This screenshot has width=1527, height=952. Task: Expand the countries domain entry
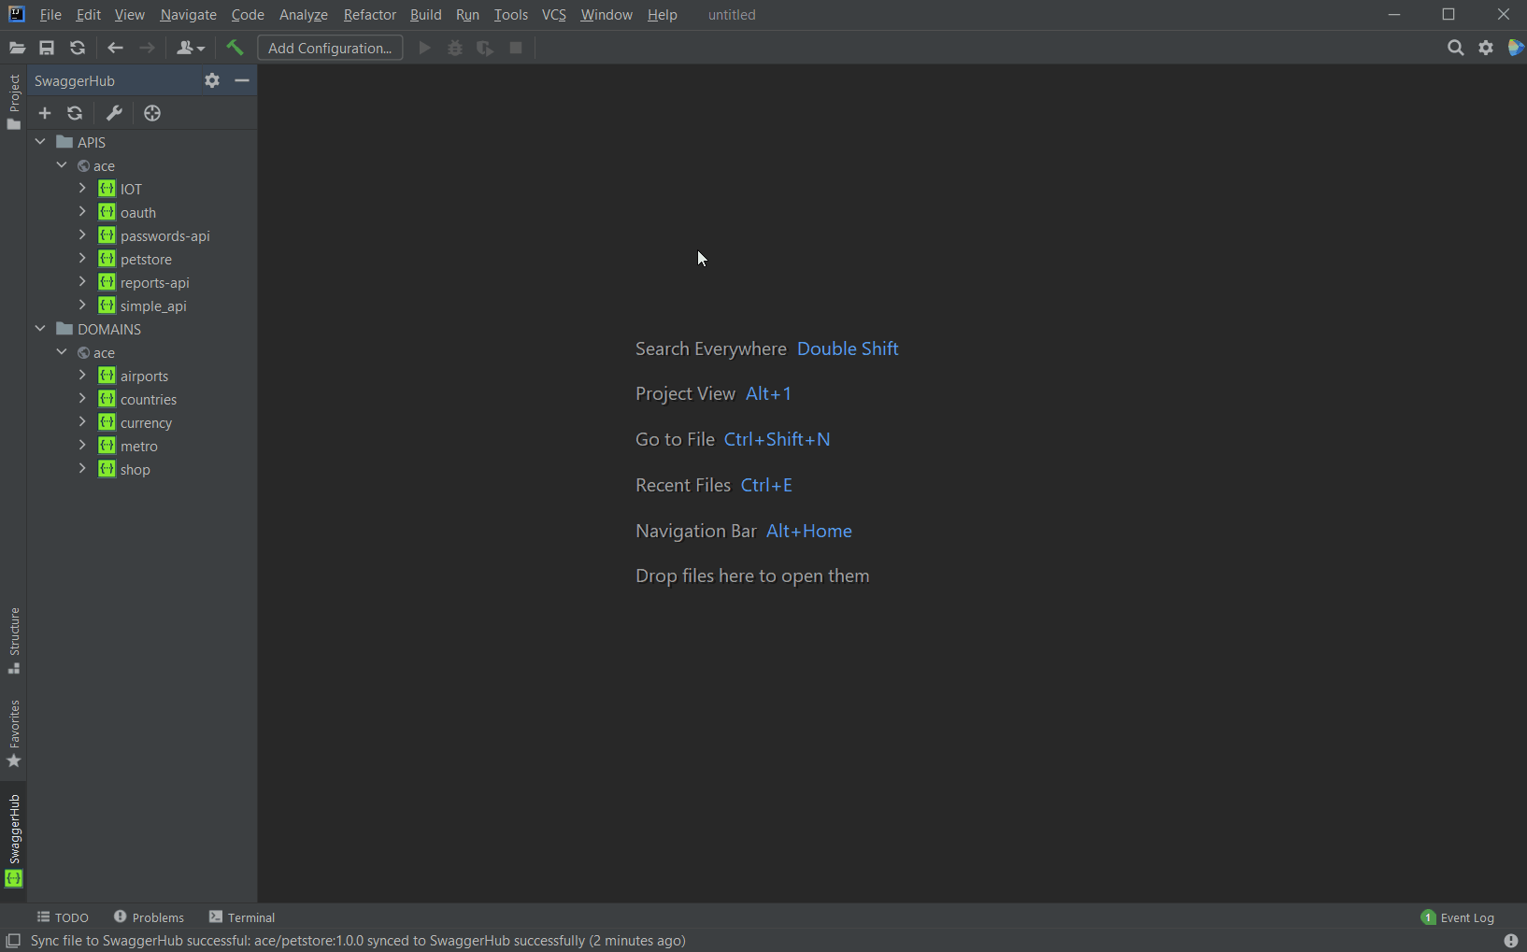pos(82,399)
